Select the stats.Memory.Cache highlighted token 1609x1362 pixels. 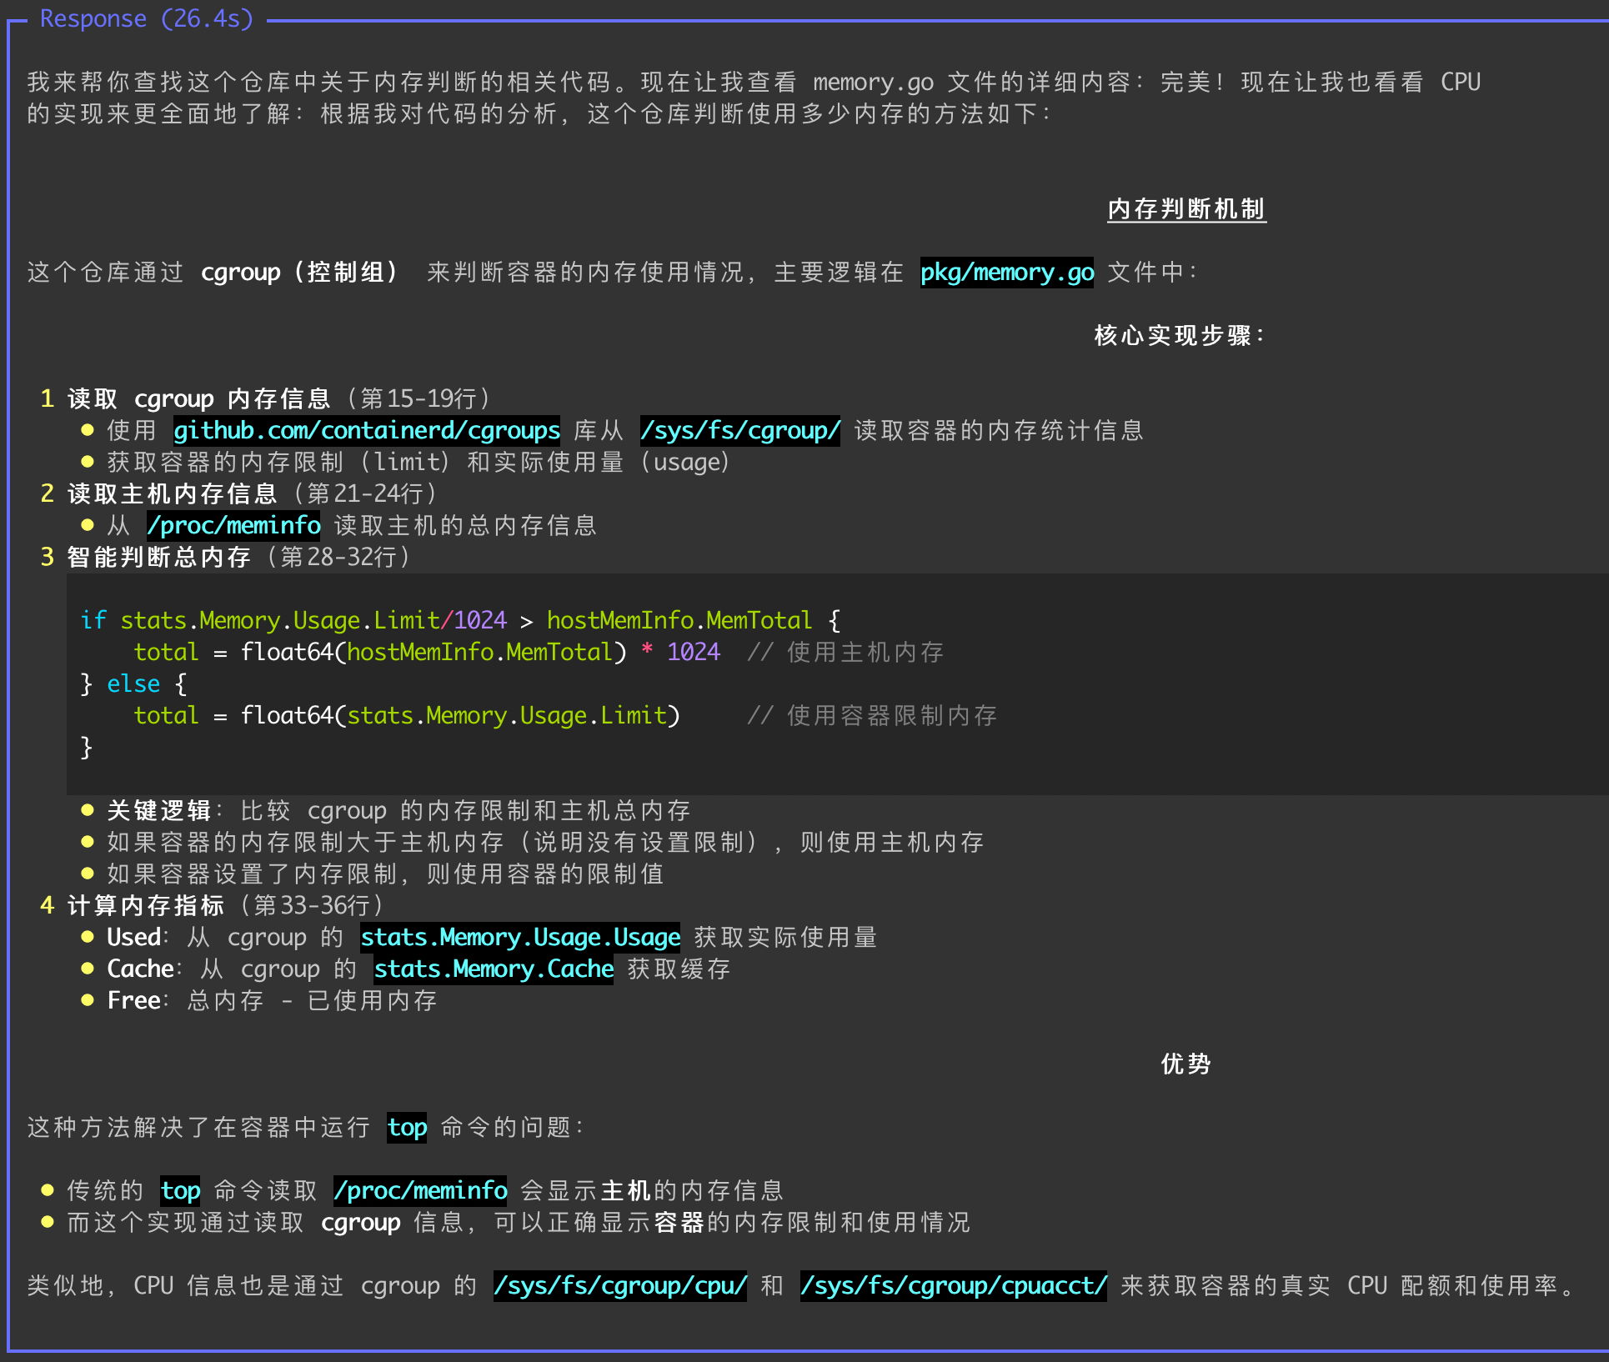tap(493, 969)
